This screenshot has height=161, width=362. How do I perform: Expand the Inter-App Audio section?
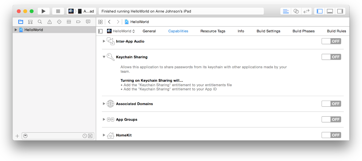point(104,41)
